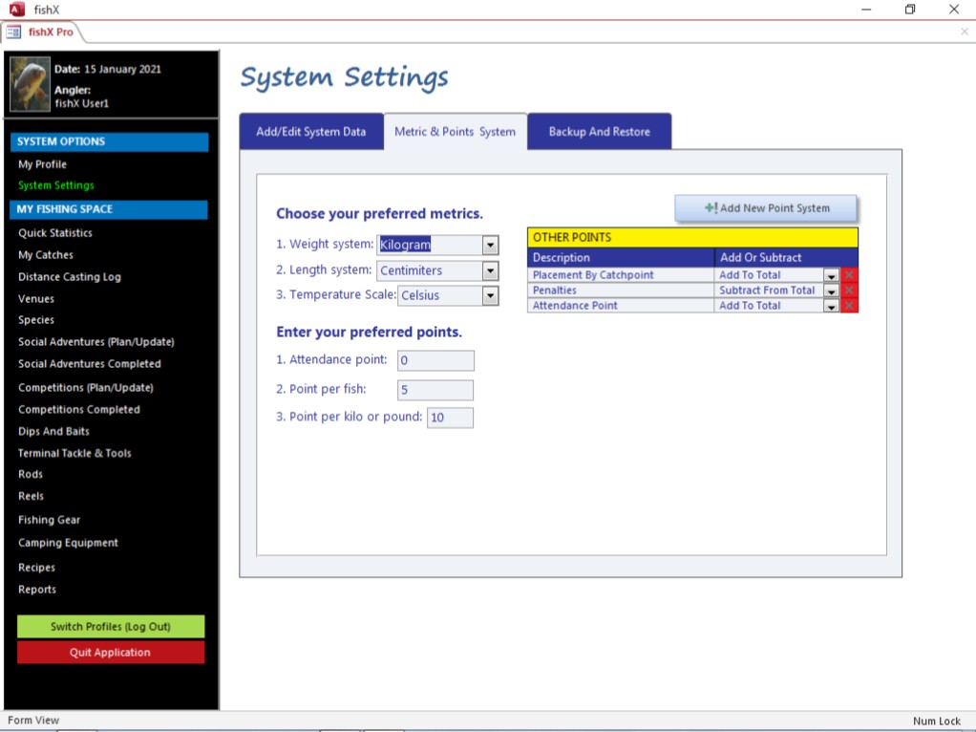The width and height of the screenshot is (976, 732).
Task: Switch to Add/Edit System Data tab
Action: pos(310,132)
